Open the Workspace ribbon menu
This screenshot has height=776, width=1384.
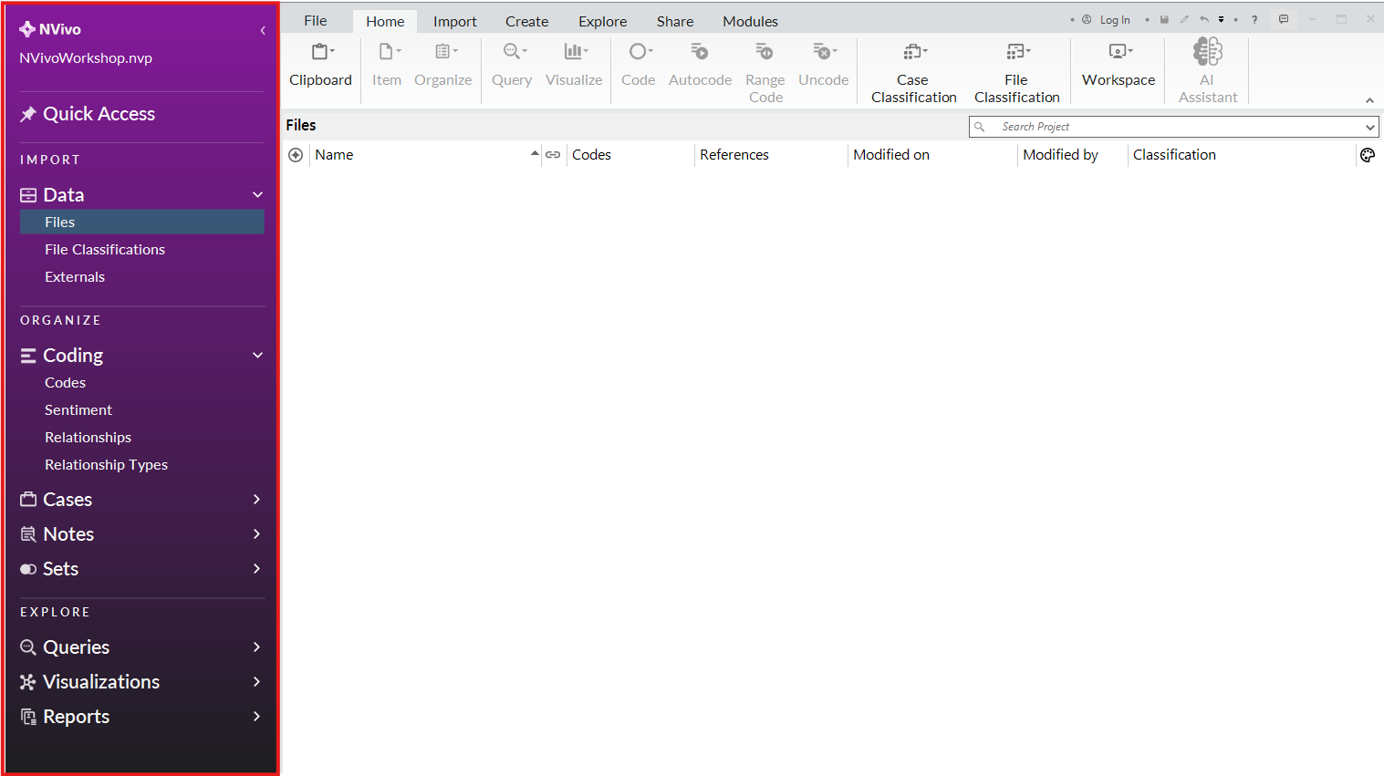point(1119,66)
